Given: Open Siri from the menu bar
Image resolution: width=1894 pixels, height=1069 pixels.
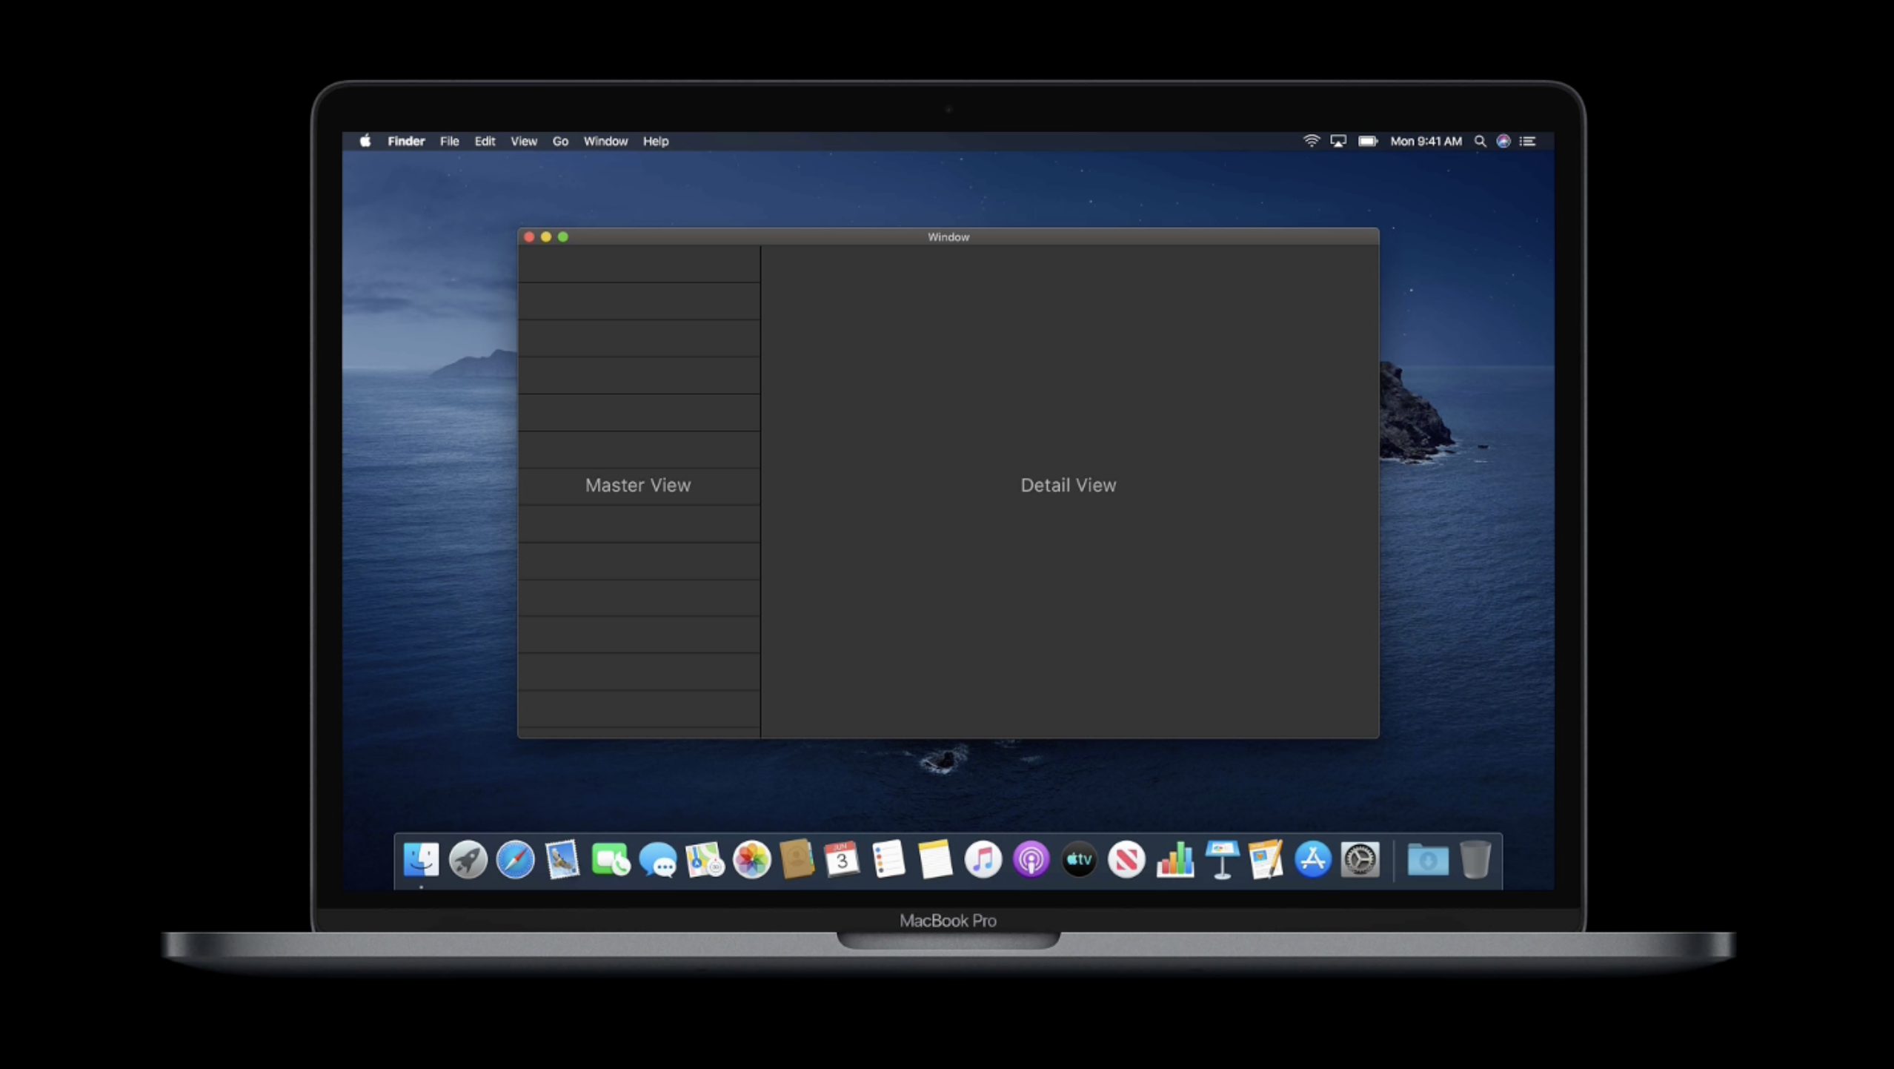Looking at the screenshot, I should pyautogui.click(x=1503, y=141).
